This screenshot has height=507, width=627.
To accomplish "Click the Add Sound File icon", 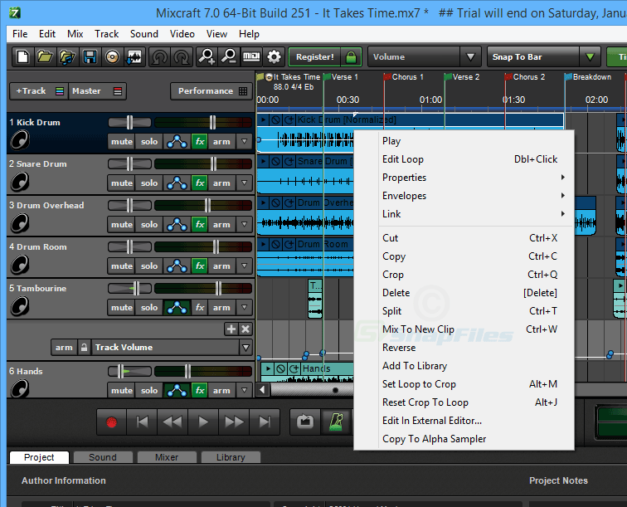I will click(67, 56).
